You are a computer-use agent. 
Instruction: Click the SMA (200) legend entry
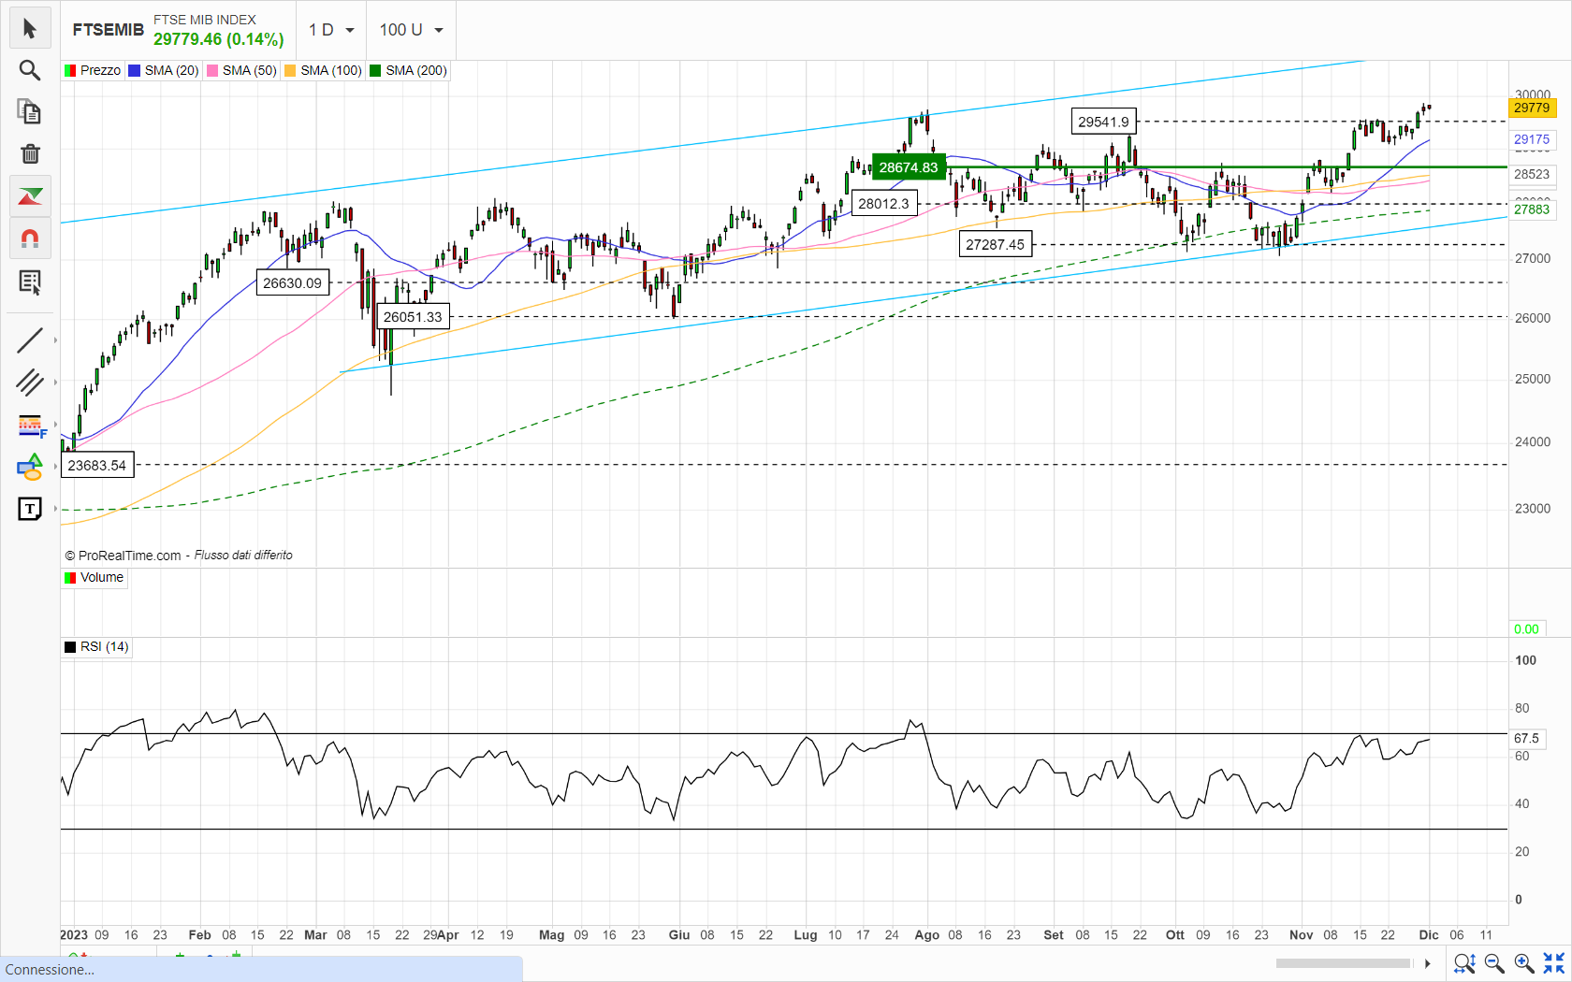[x=409, y=70]
